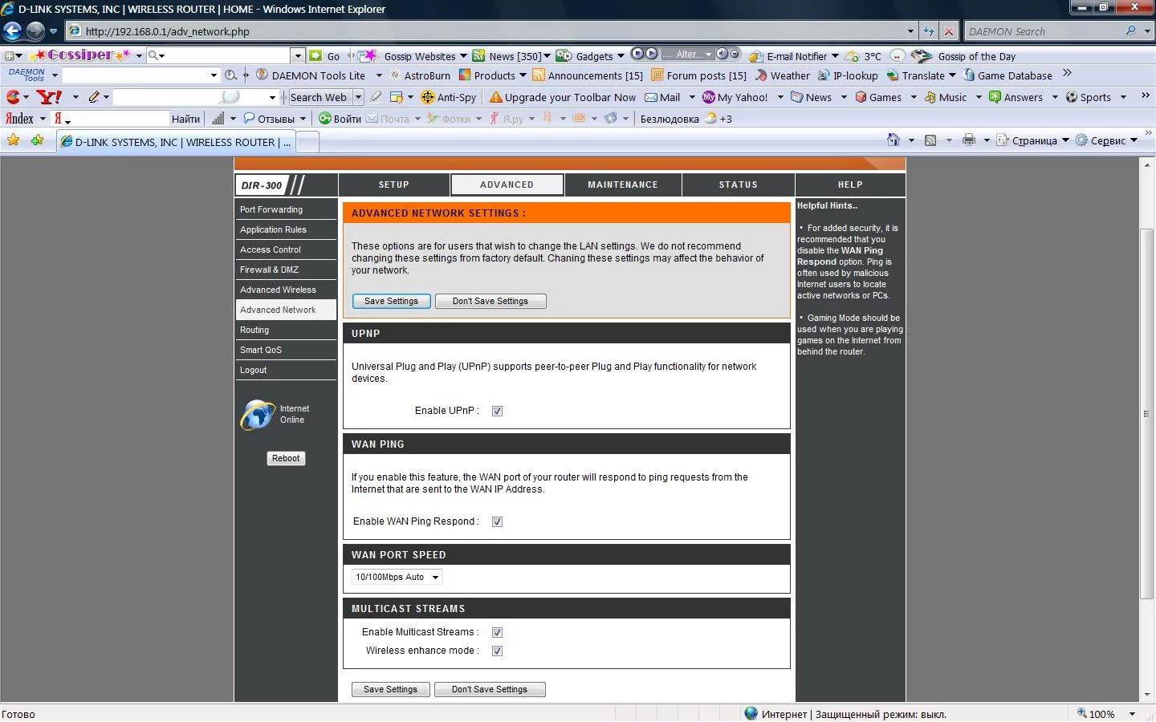Image resolution: width=1156 pixels, height=722 pixels.
Task: Click the bottom Don't Save Settings button
Action: click(490, 689)
